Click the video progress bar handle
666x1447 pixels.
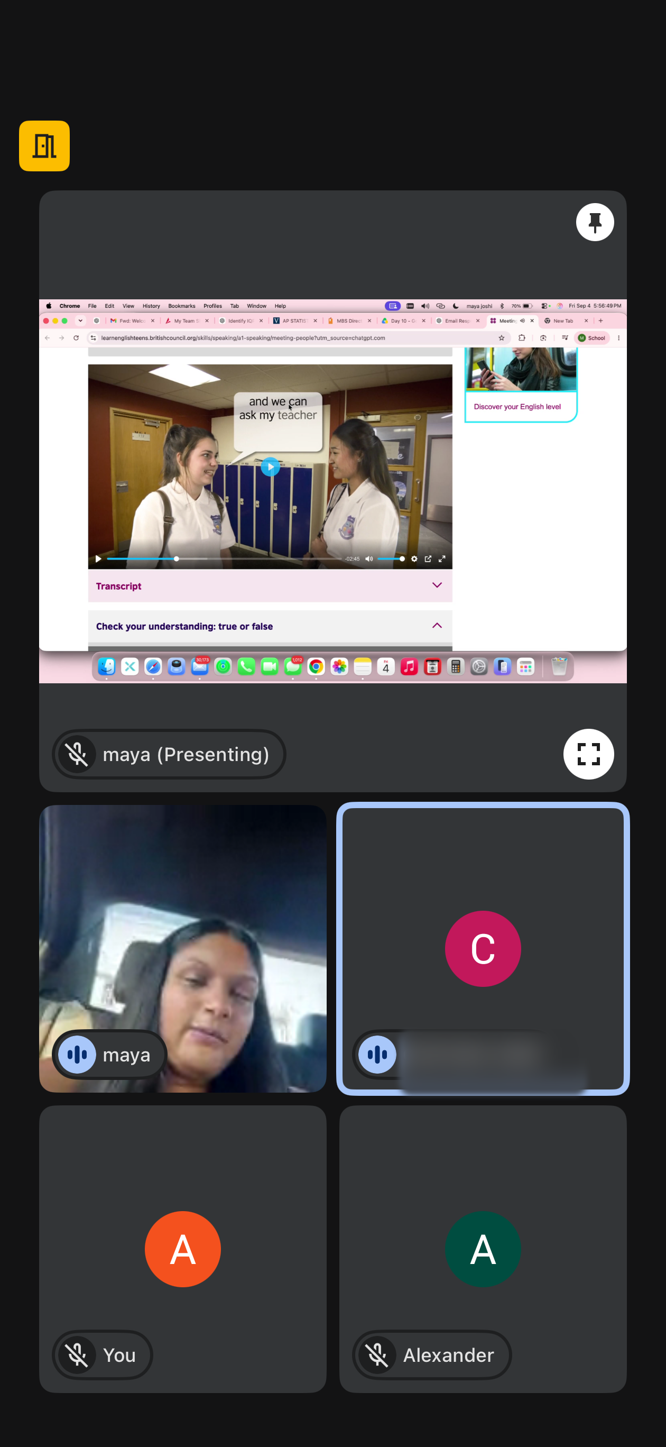coord(177,559)
